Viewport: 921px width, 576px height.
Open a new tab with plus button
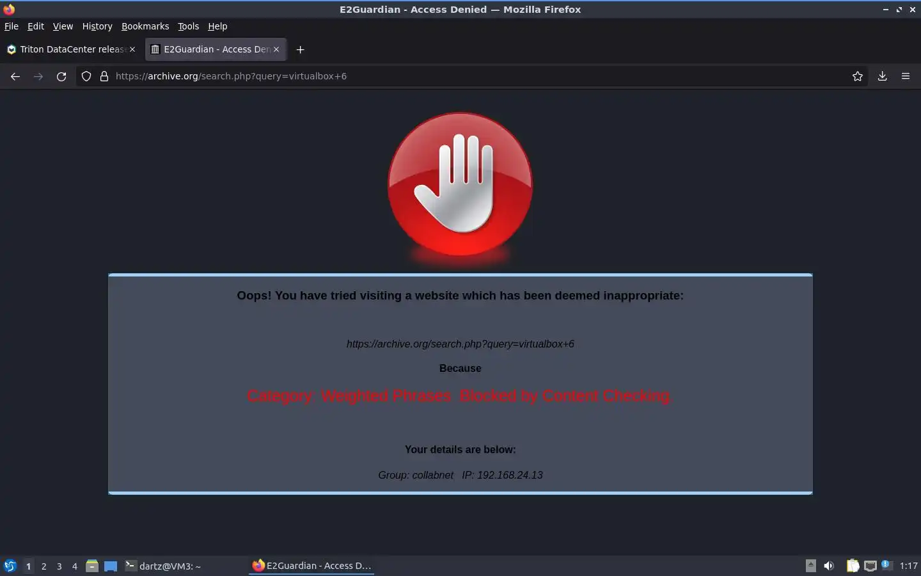pos(300,49)
